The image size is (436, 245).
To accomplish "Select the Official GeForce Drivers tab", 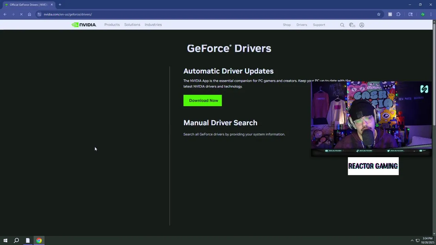I will click(x=28, y=5).
